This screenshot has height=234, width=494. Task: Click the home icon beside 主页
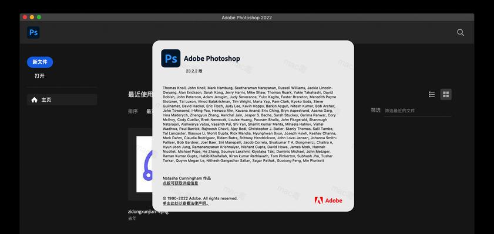[x=34, y=100]
